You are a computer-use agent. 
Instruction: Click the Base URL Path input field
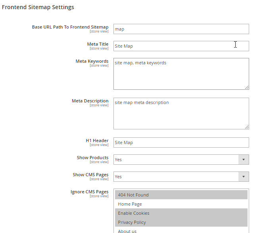pyautogui.click(x=181, y=29)
